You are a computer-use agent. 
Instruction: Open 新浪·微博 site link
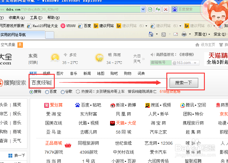123,105
